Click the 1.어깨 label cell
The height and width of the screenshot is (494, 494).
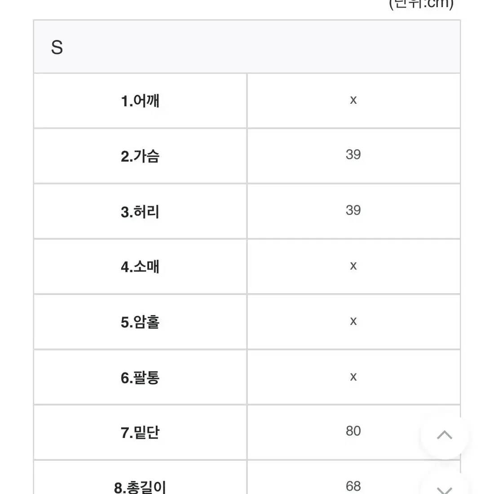point(140,101)
